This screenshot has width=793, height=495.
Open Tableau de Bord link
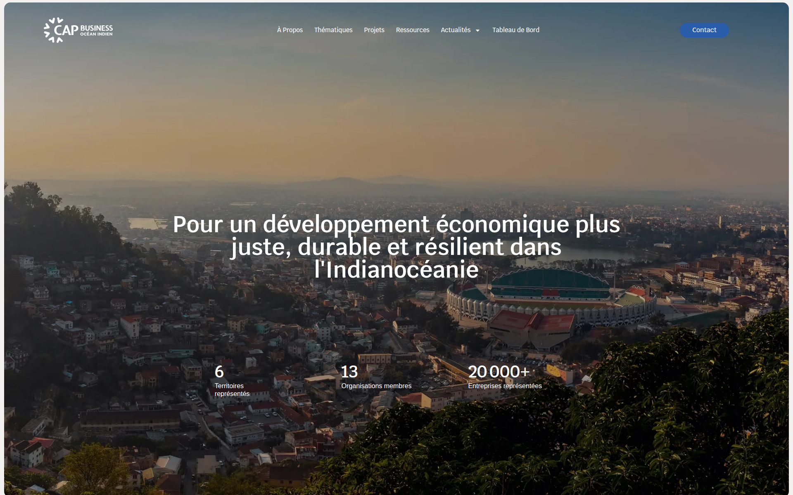point(516,30)
